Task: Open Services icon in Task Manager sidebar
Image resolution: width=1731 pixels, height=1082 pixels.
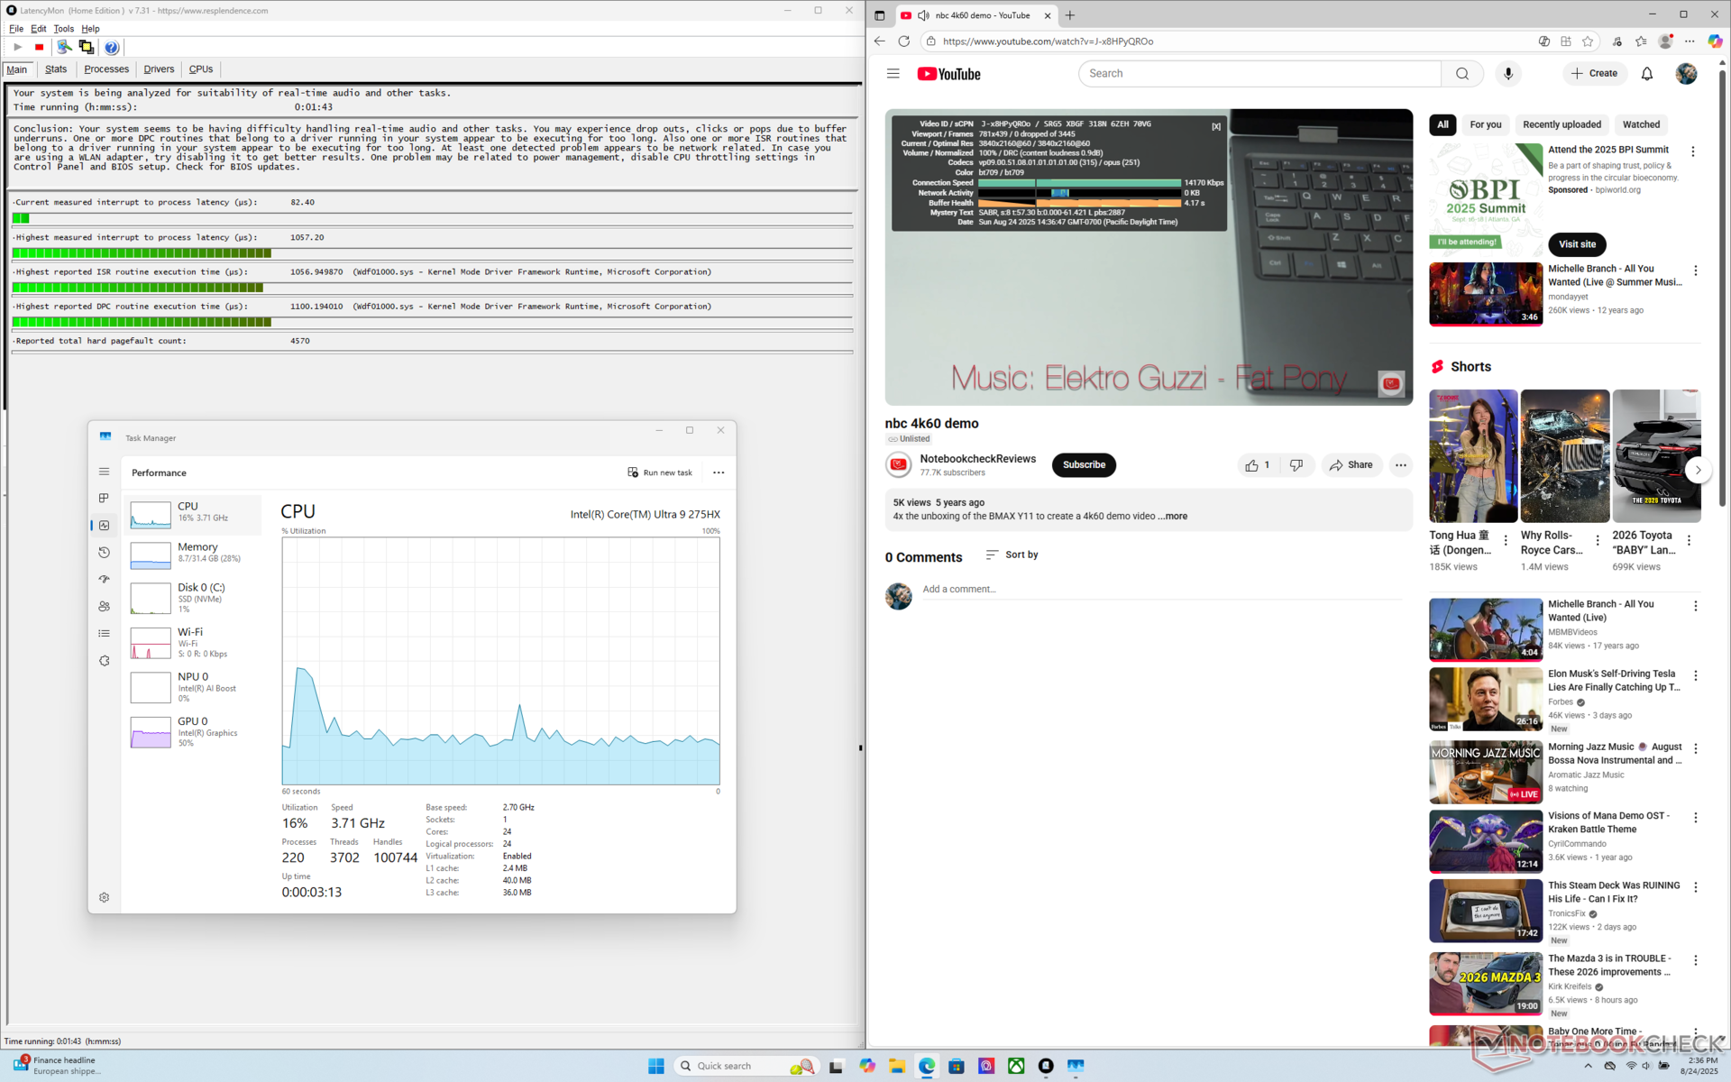Action: [x=105, y=661]
